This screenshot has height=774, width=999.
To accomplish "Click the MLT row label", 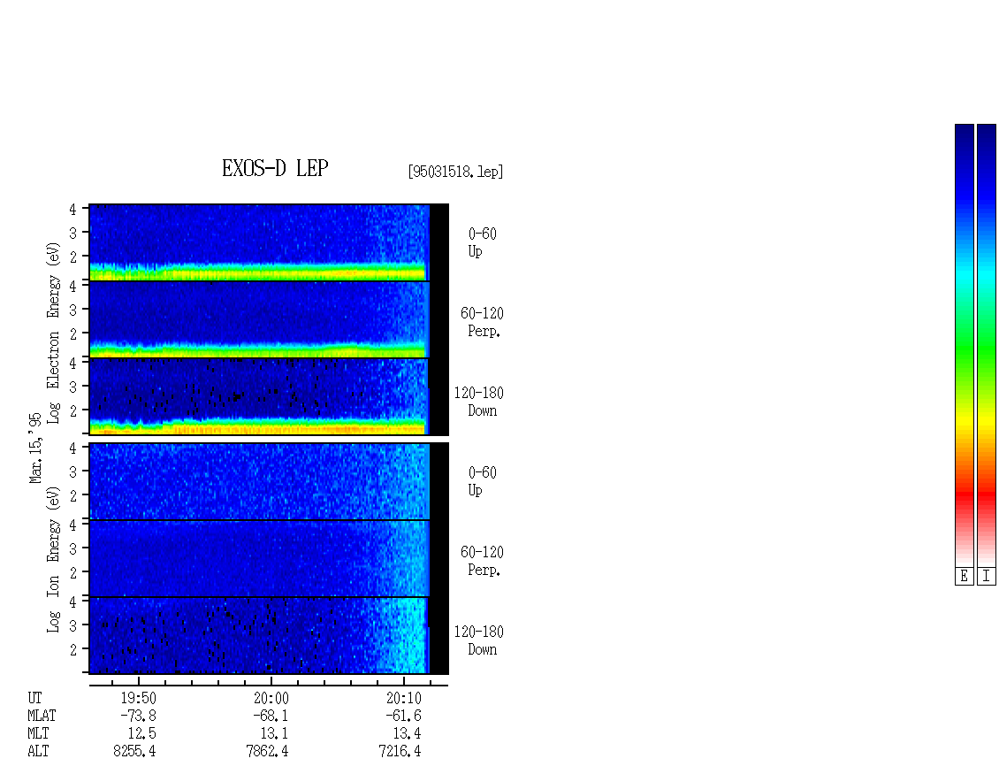I will (38, 734).
